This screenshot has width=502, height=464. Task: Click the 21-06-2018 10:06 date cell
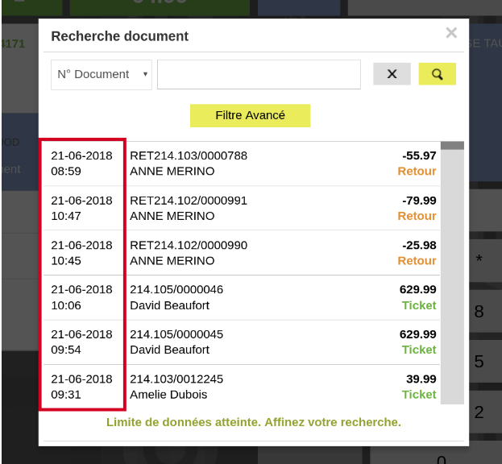point(81,296)
